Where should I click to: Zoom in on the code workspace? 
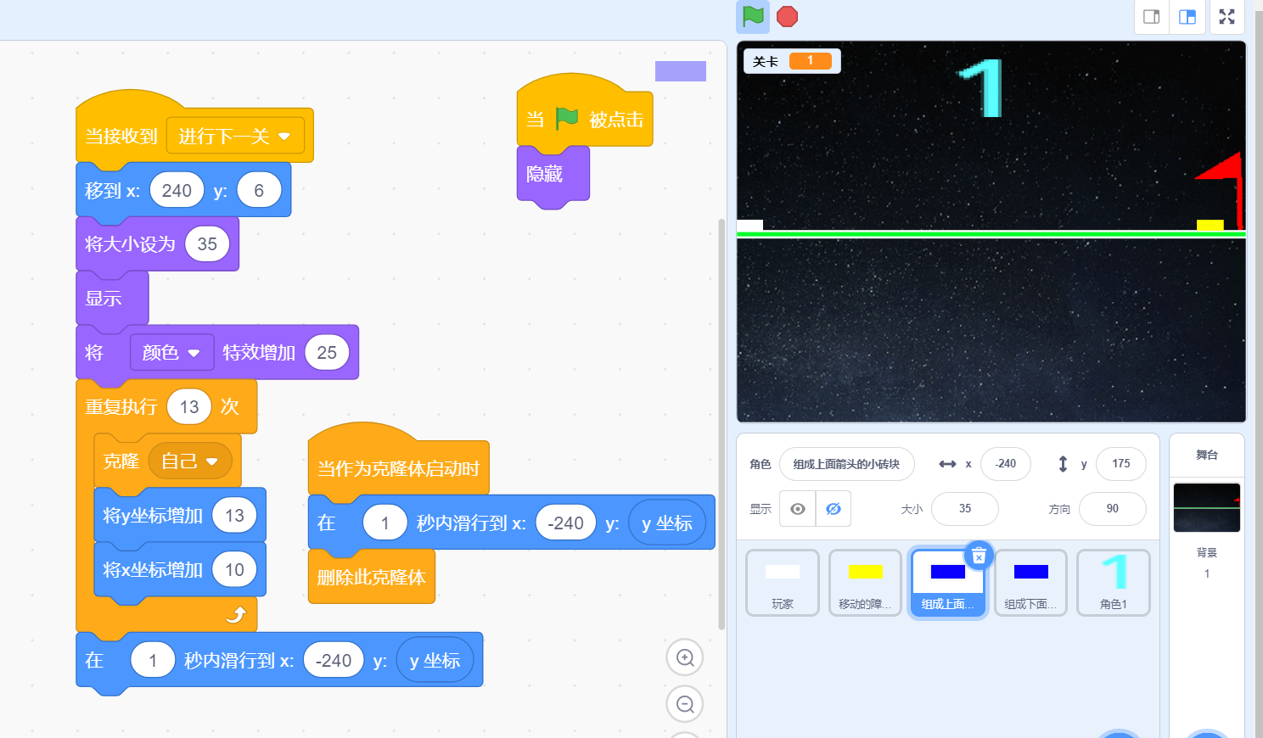684,657
